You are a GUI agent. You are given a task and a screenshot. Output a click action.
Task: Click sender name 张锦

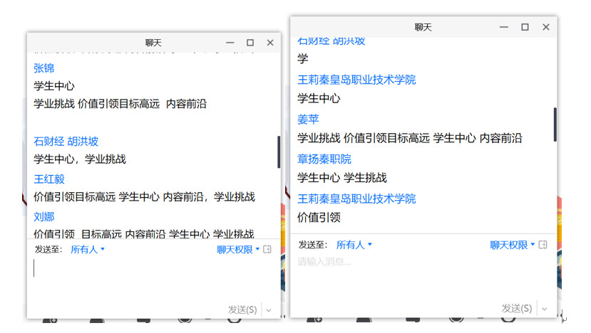(43, 68)
